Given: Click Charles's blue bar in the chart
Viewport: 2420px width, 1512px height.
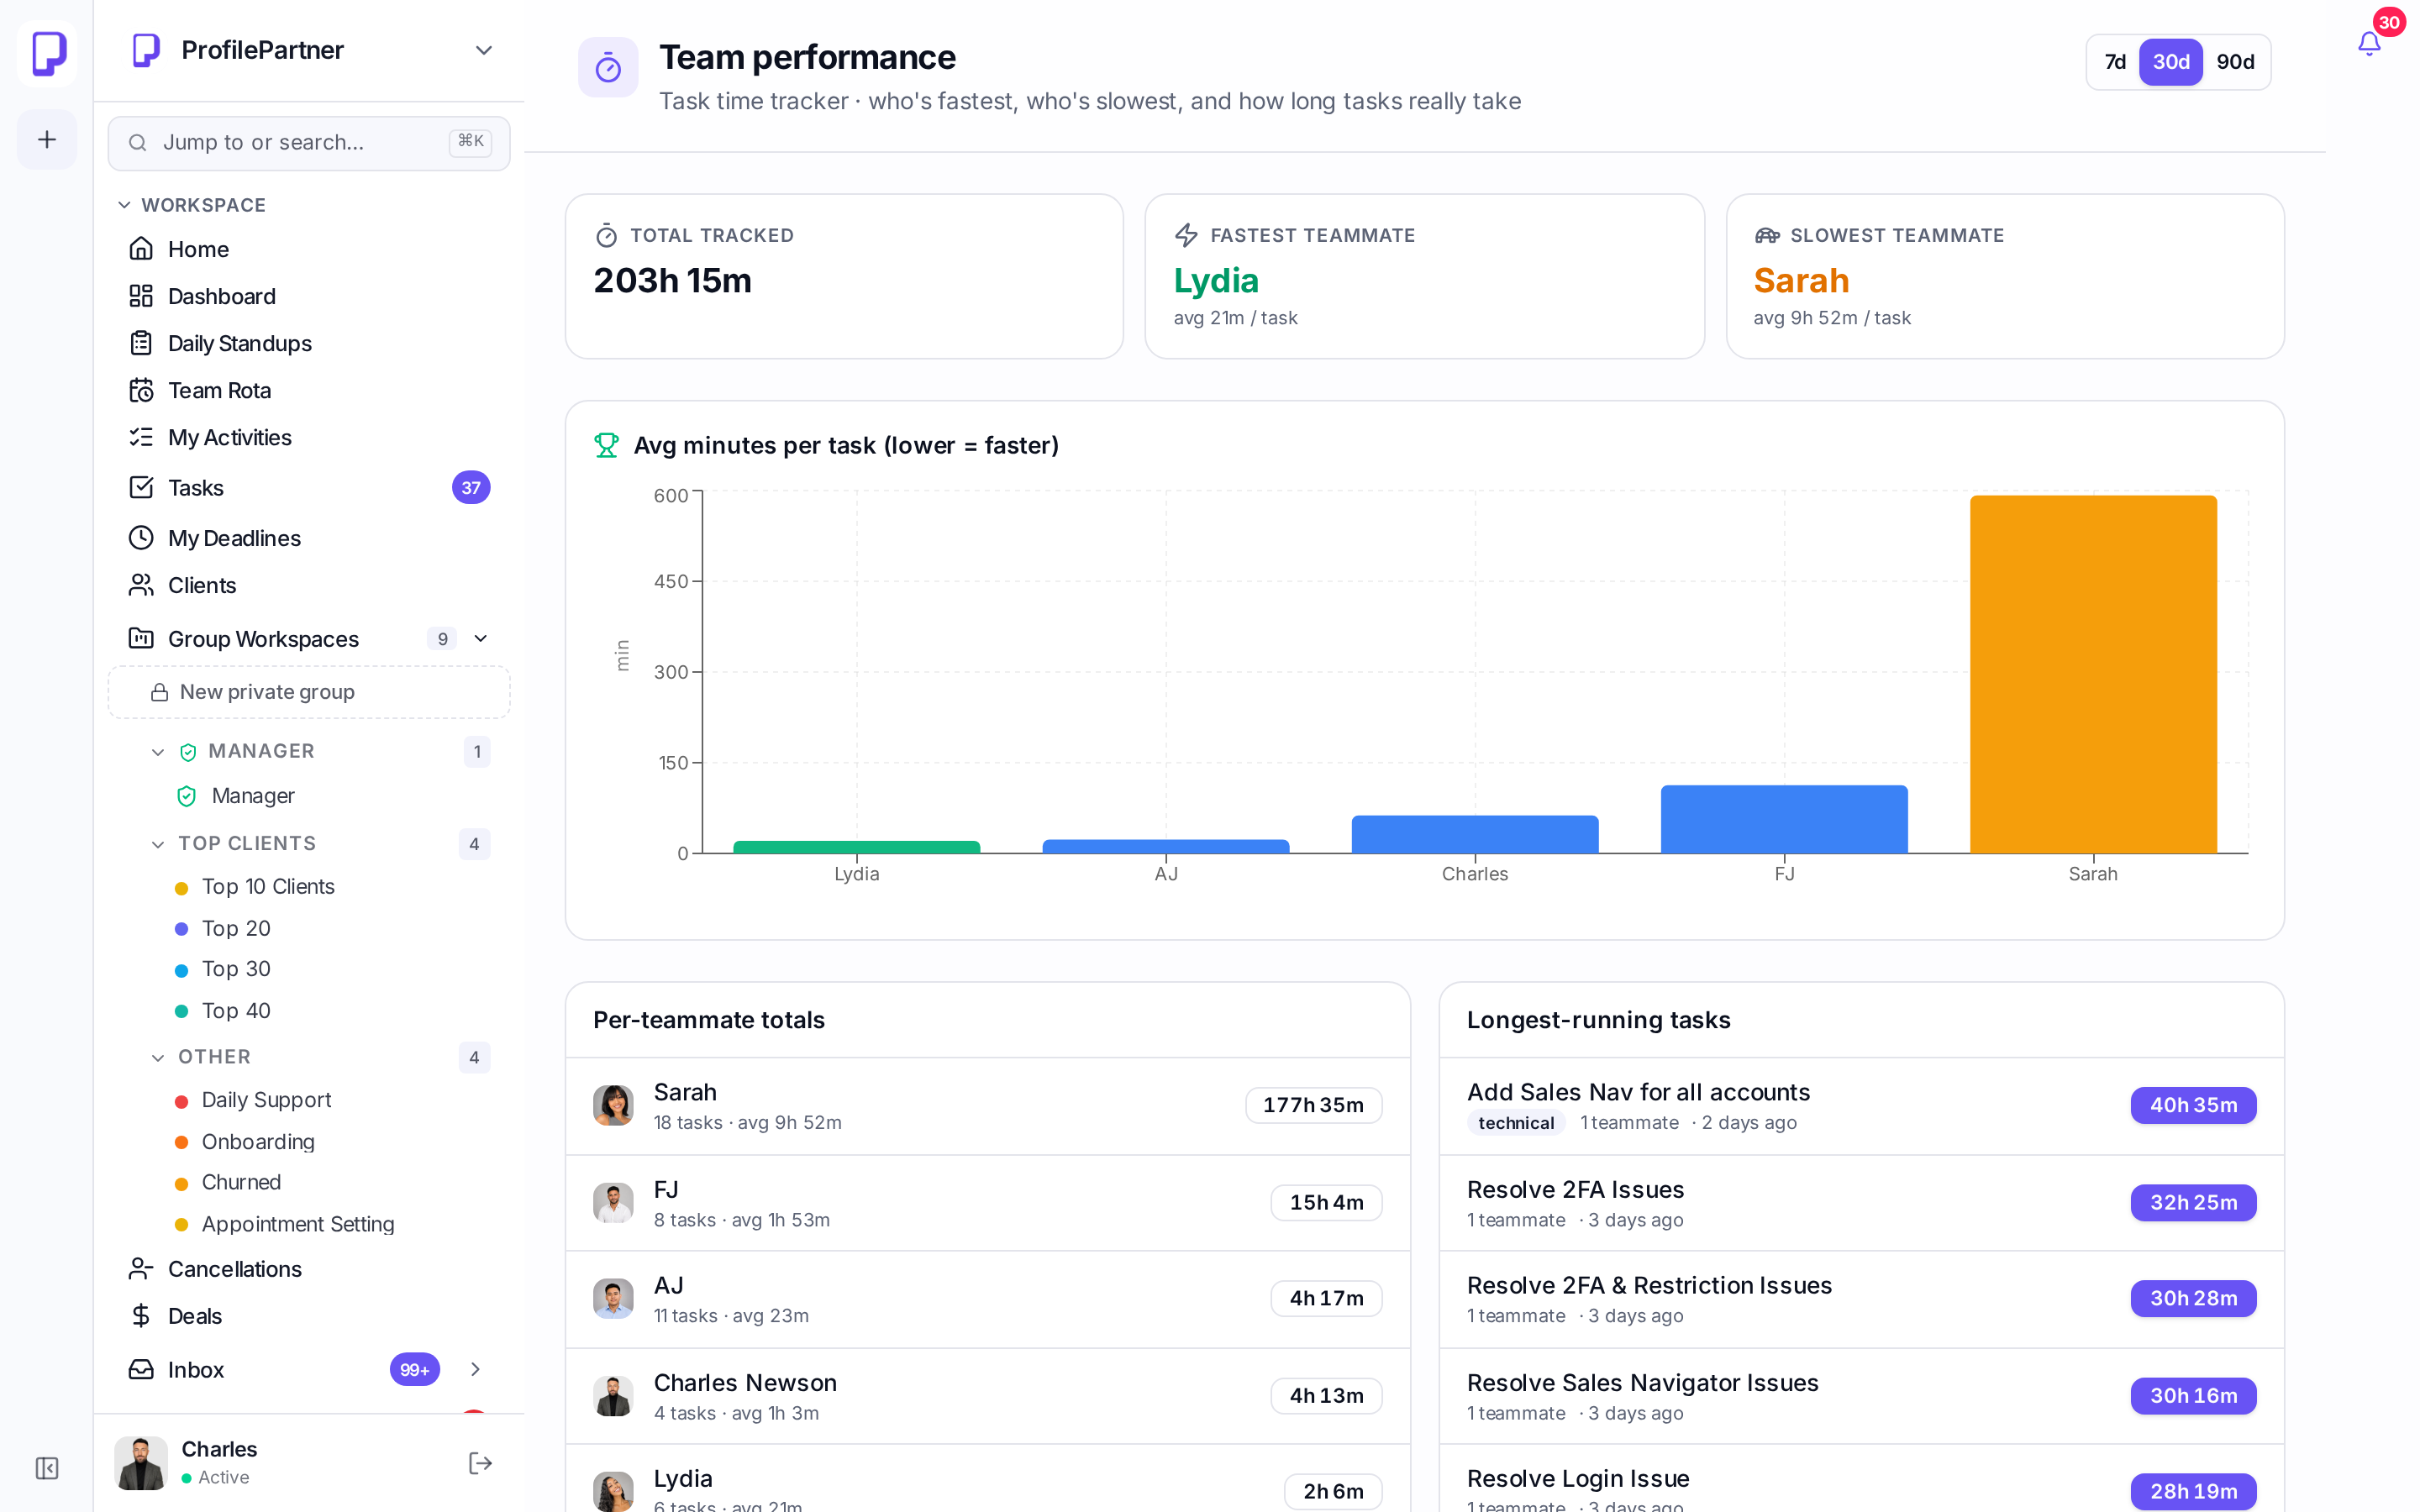Looking at the screenshot, I should [x=1475, y=834].
